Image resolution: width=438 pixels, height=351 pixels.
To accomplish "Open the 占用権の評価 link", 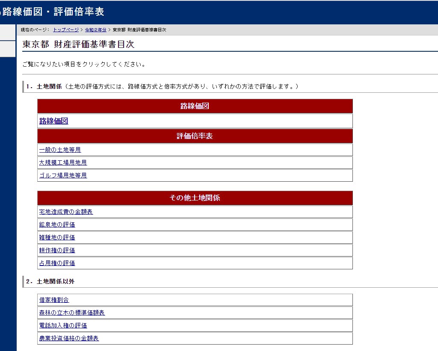I will pos(57,263).
